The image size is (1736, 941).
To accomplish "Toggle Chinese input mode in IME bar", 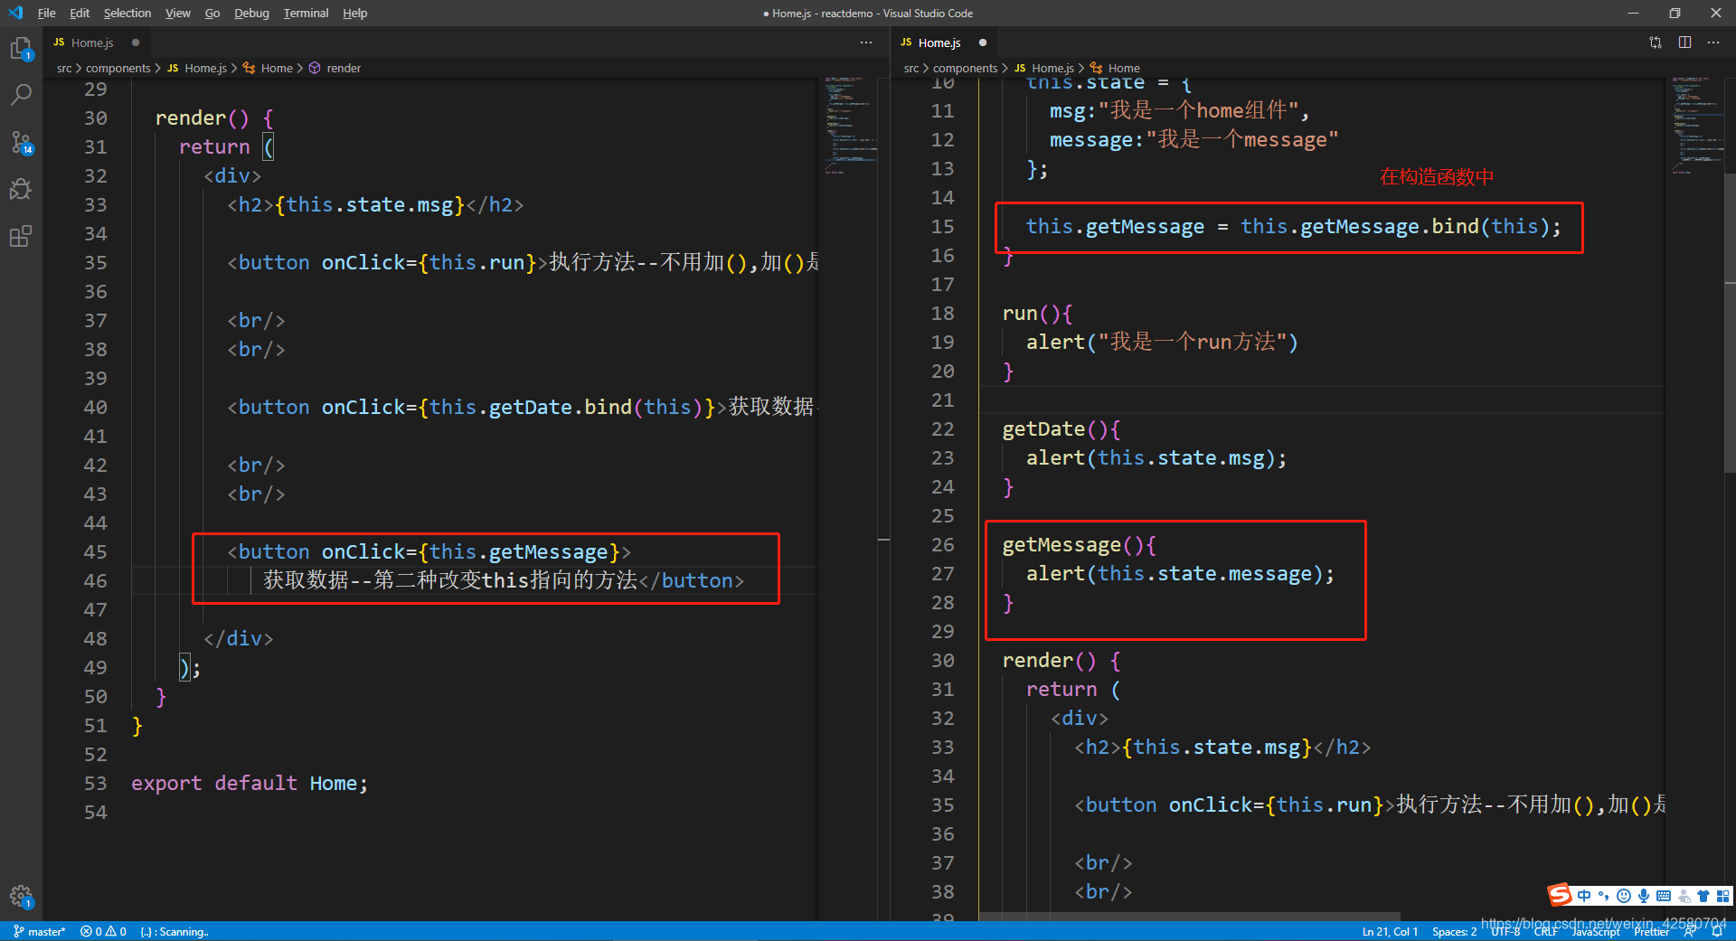I will 1584,896.
